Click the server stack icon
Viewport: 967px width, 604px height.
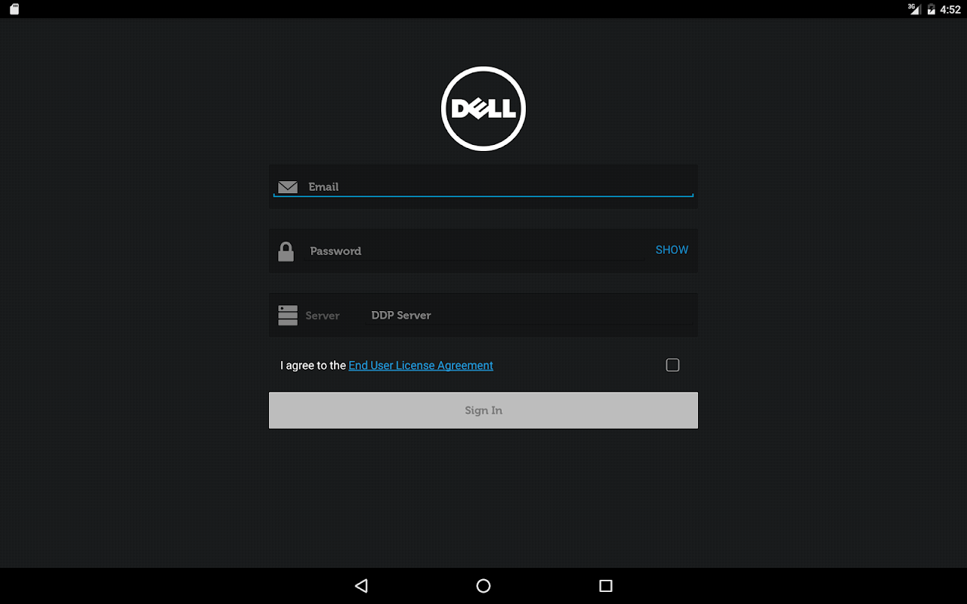pyautogui.click(x=288, y=316)
